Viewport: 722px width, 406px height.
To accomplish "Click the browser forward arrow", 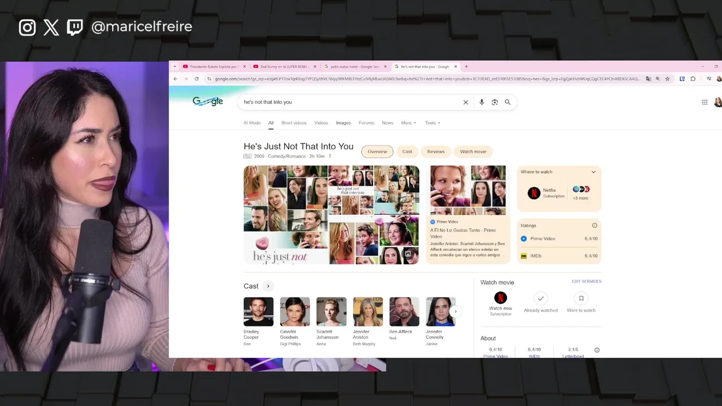I will coord(186,79).
